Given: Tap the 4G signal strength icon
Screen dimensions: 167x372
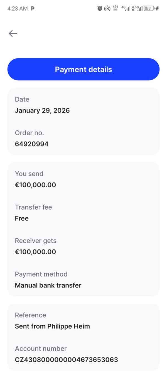Looking at the screenshot, I should pyautogui.click(x=126, y=8).
